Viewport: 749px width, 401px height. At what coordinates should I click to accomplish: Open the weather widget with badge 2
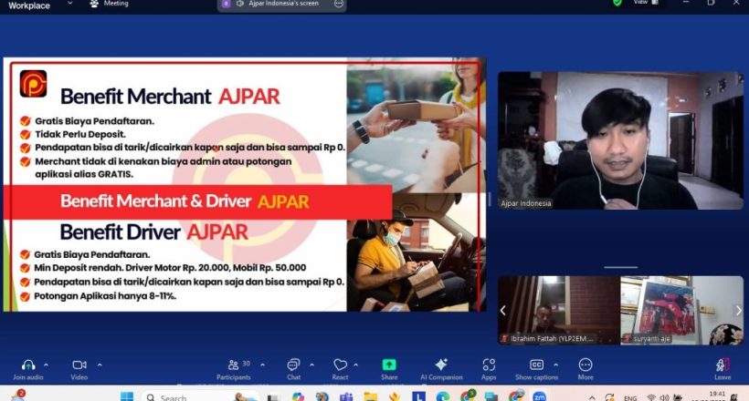pyautogui.click(x=18, y=396)
